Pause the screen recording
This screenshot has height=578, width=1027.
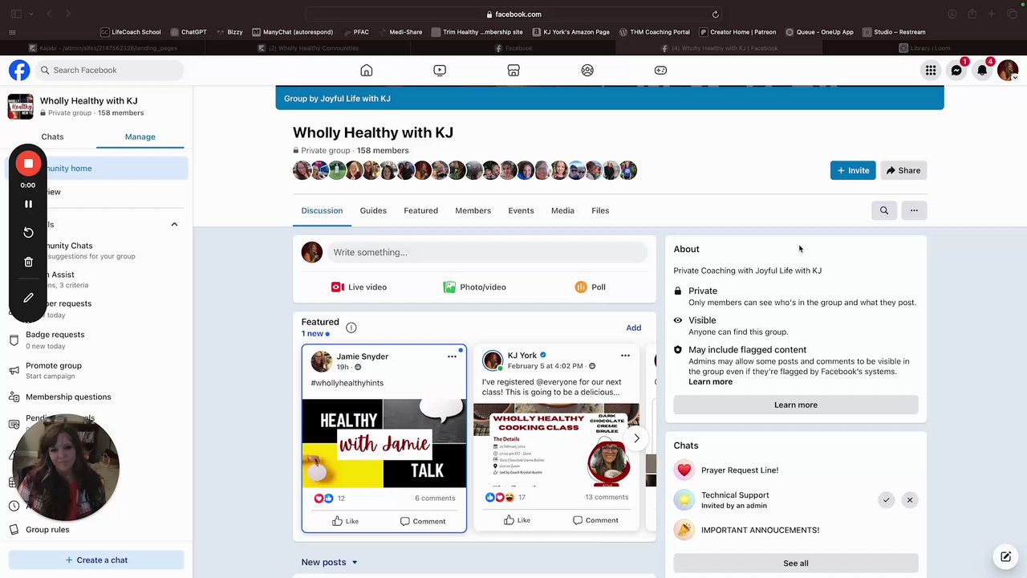point(28,204)
